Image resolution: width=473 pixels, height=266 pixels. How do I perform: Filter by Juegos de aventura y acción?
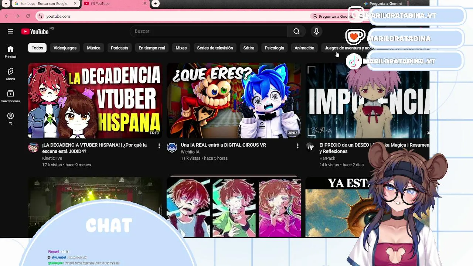pos(351,48)
